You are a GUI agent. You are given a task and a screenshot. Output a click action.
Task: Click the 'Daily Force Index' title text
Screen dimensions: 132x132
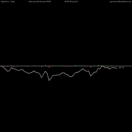8,2
